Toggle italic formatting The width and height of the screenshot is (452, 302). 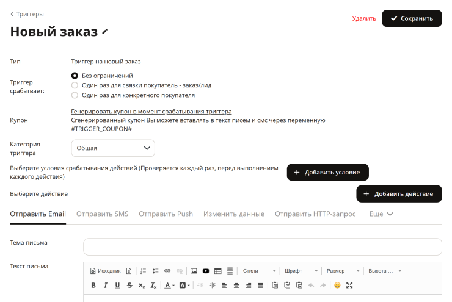point(106,286)
